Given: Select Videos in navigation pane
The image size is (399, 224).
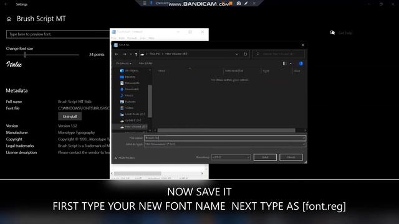Looking at the screenshot, I should point(127,108).
